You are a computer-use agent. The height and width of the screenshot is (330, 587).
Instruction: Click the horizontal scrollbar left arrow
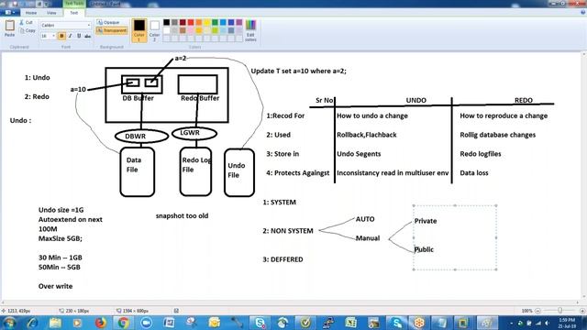(x=3, y=302)
